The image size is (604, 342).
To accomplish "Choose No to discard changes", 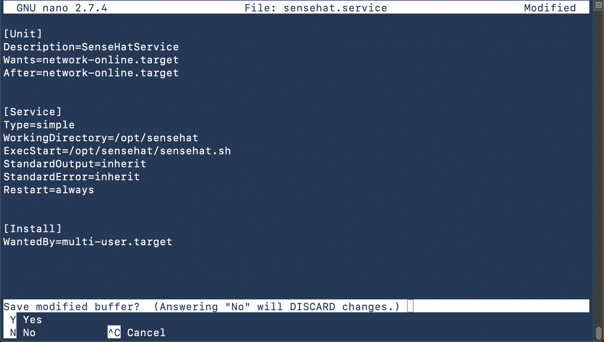I will coord(29,333).
